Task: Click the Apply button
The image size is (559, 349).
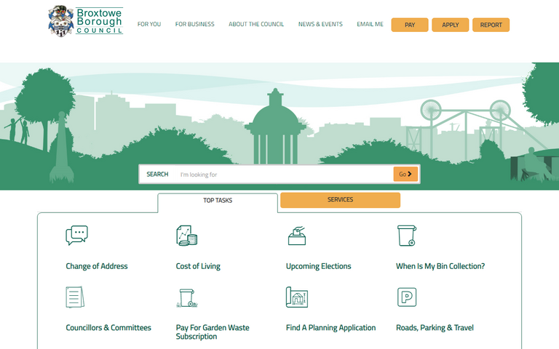Action: tap(451, 25)
